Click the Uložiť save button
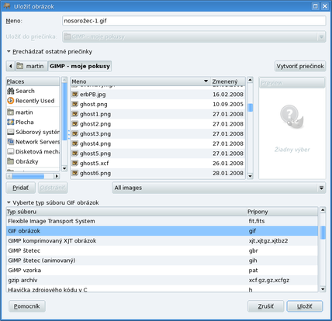Viewport: 332px width, 321px height. [x=305, y=306]
